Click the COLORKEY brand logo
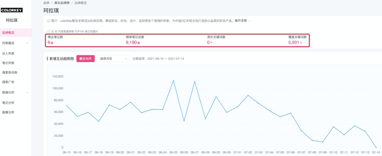This screenshot has height=156, width=382. pyautogui.click(x=12, y=10)
